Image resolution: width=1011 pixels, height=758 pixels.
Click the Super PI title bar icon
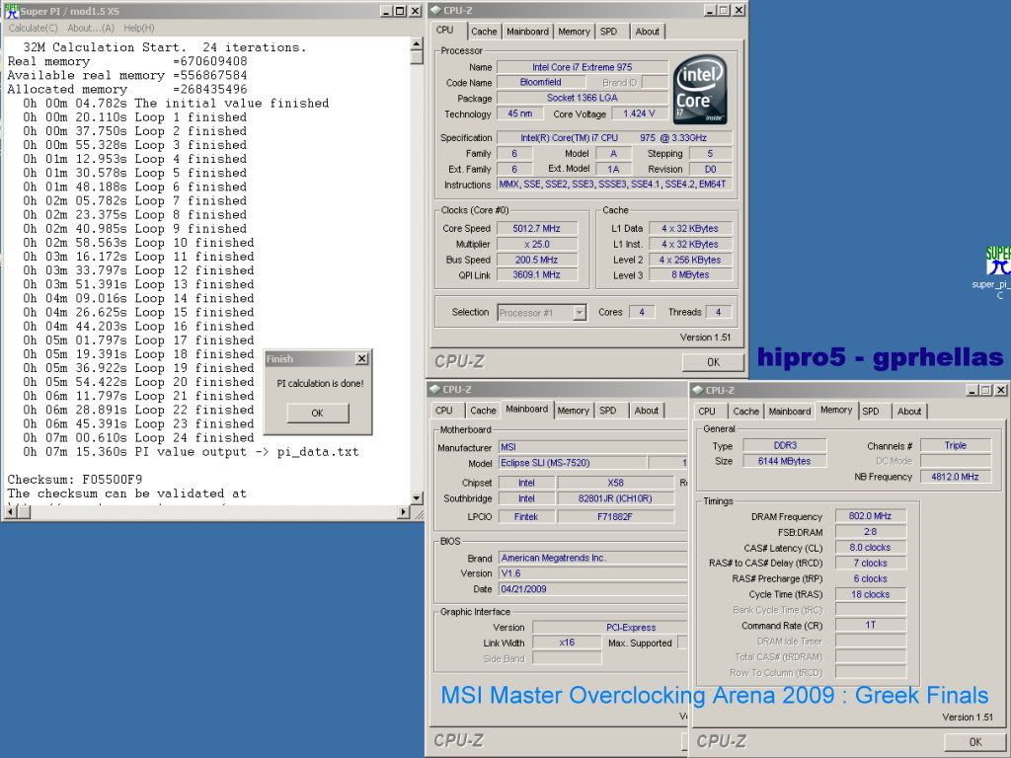tap(11, 11)
